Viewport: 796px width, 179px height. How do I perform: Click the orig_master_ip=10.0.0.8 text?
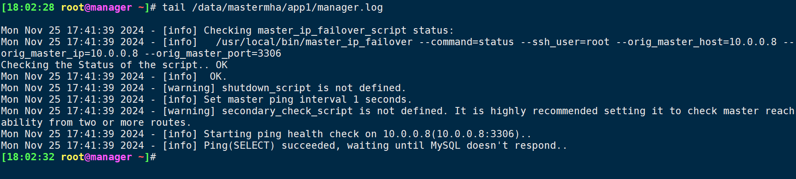click(x=69, y=54)
